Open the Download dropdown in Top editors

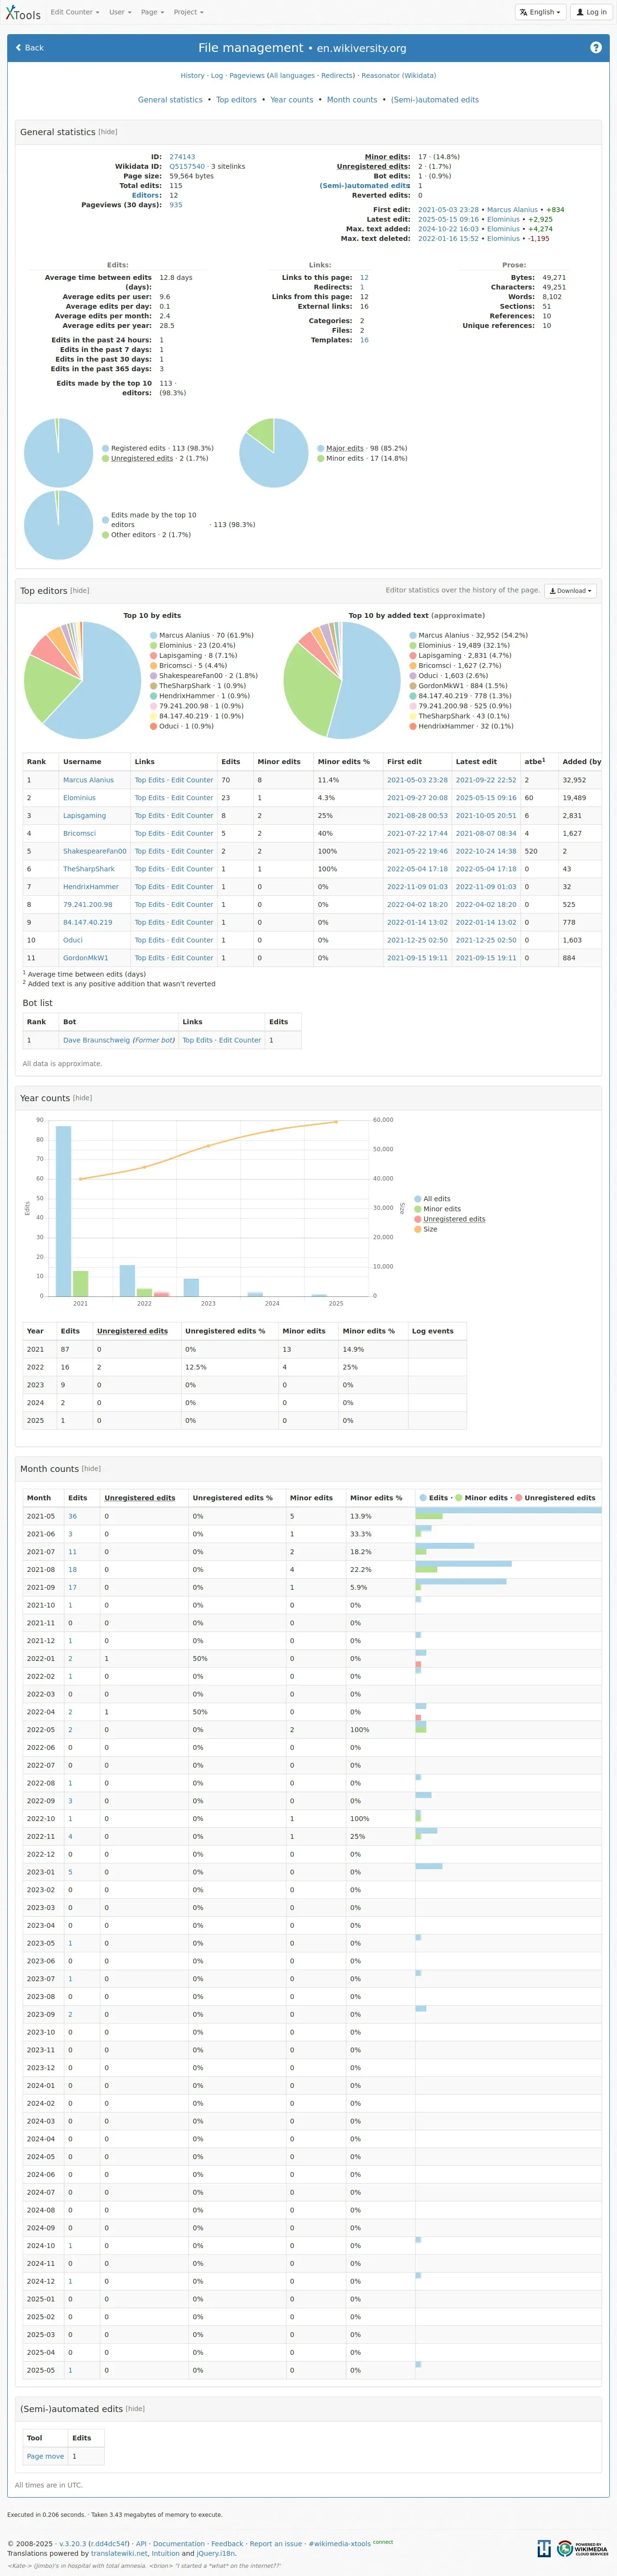[x=570, y=591]
